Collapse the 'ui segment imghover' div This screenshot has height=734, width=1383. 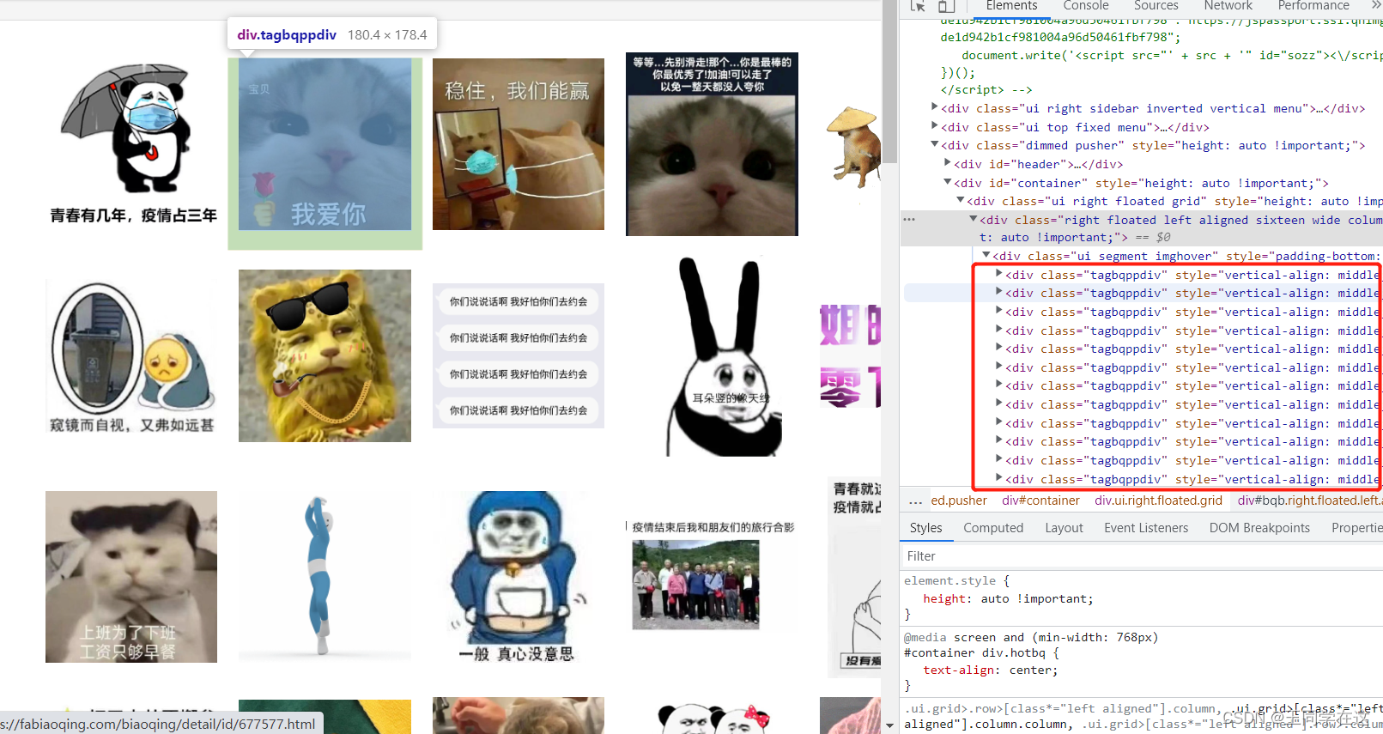tap(986, 256)
